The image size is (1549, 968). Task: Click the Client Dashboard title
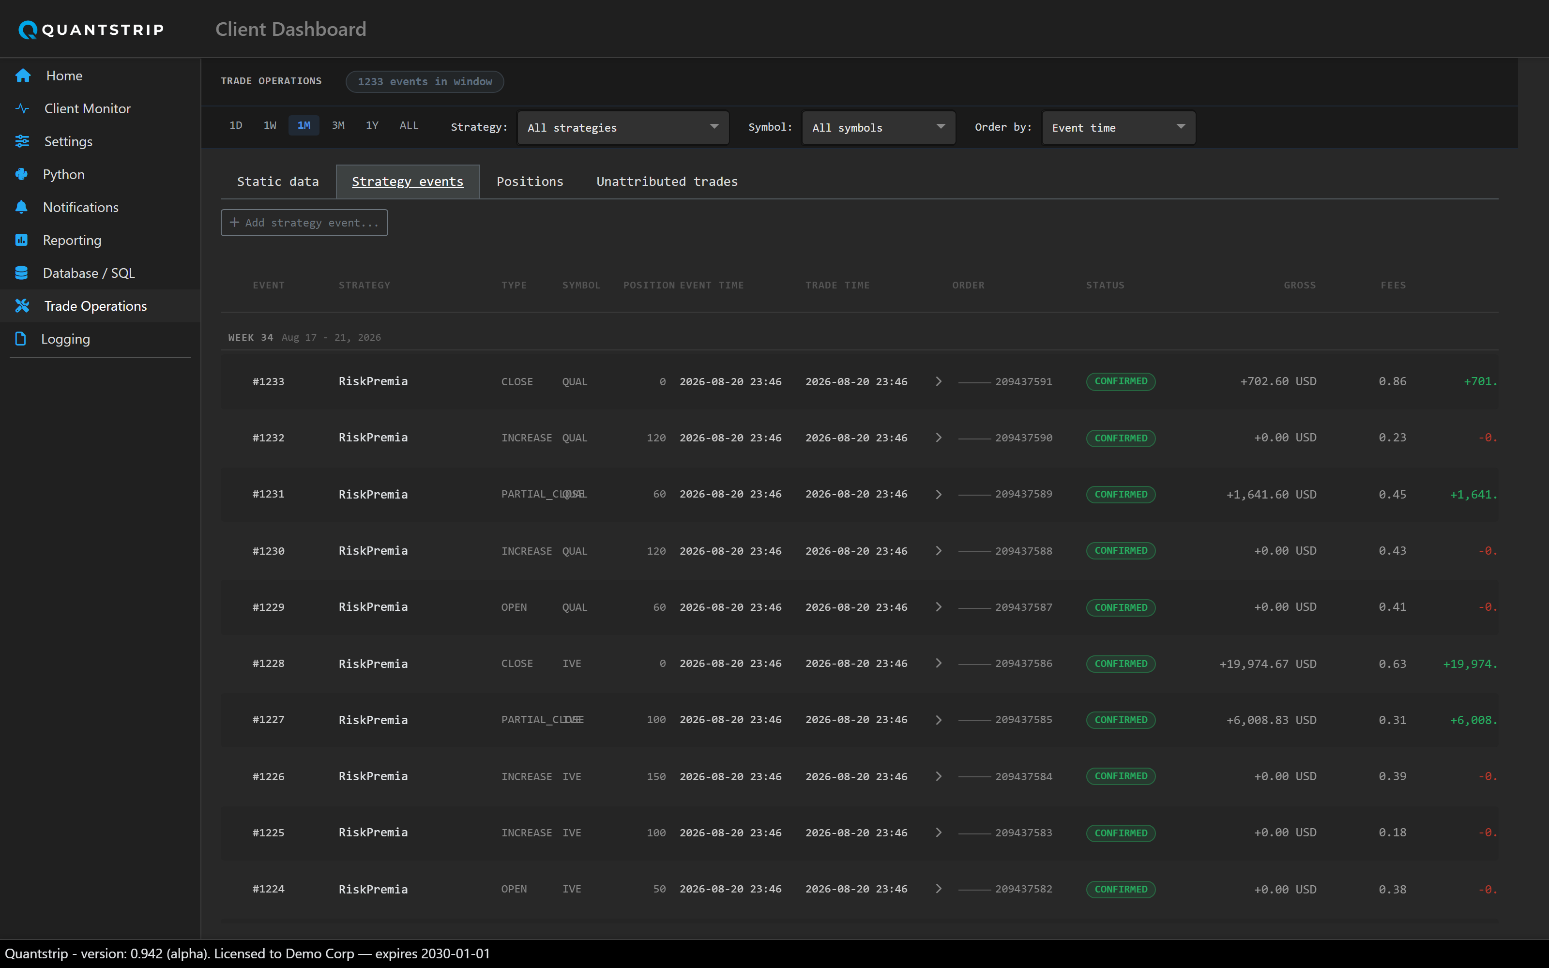pos(290,29)
